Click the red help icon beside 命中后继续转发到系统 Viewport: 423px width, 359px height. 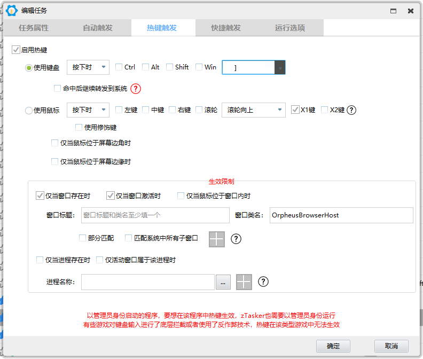136,89
